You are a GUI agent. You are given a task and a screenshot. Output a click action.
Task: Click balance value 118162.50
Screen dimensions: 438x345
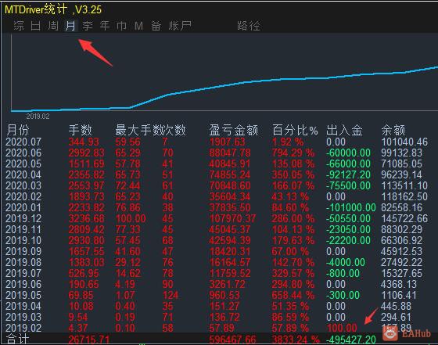tap(404, 196)
